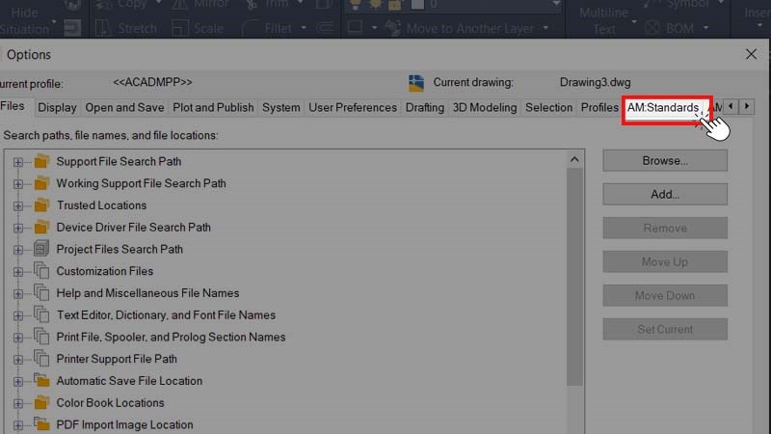Image resolution: width=771 pixels, height=434 pixels.
Task: Click Multiline Text tool in ribbon
Action: point(604,20)
